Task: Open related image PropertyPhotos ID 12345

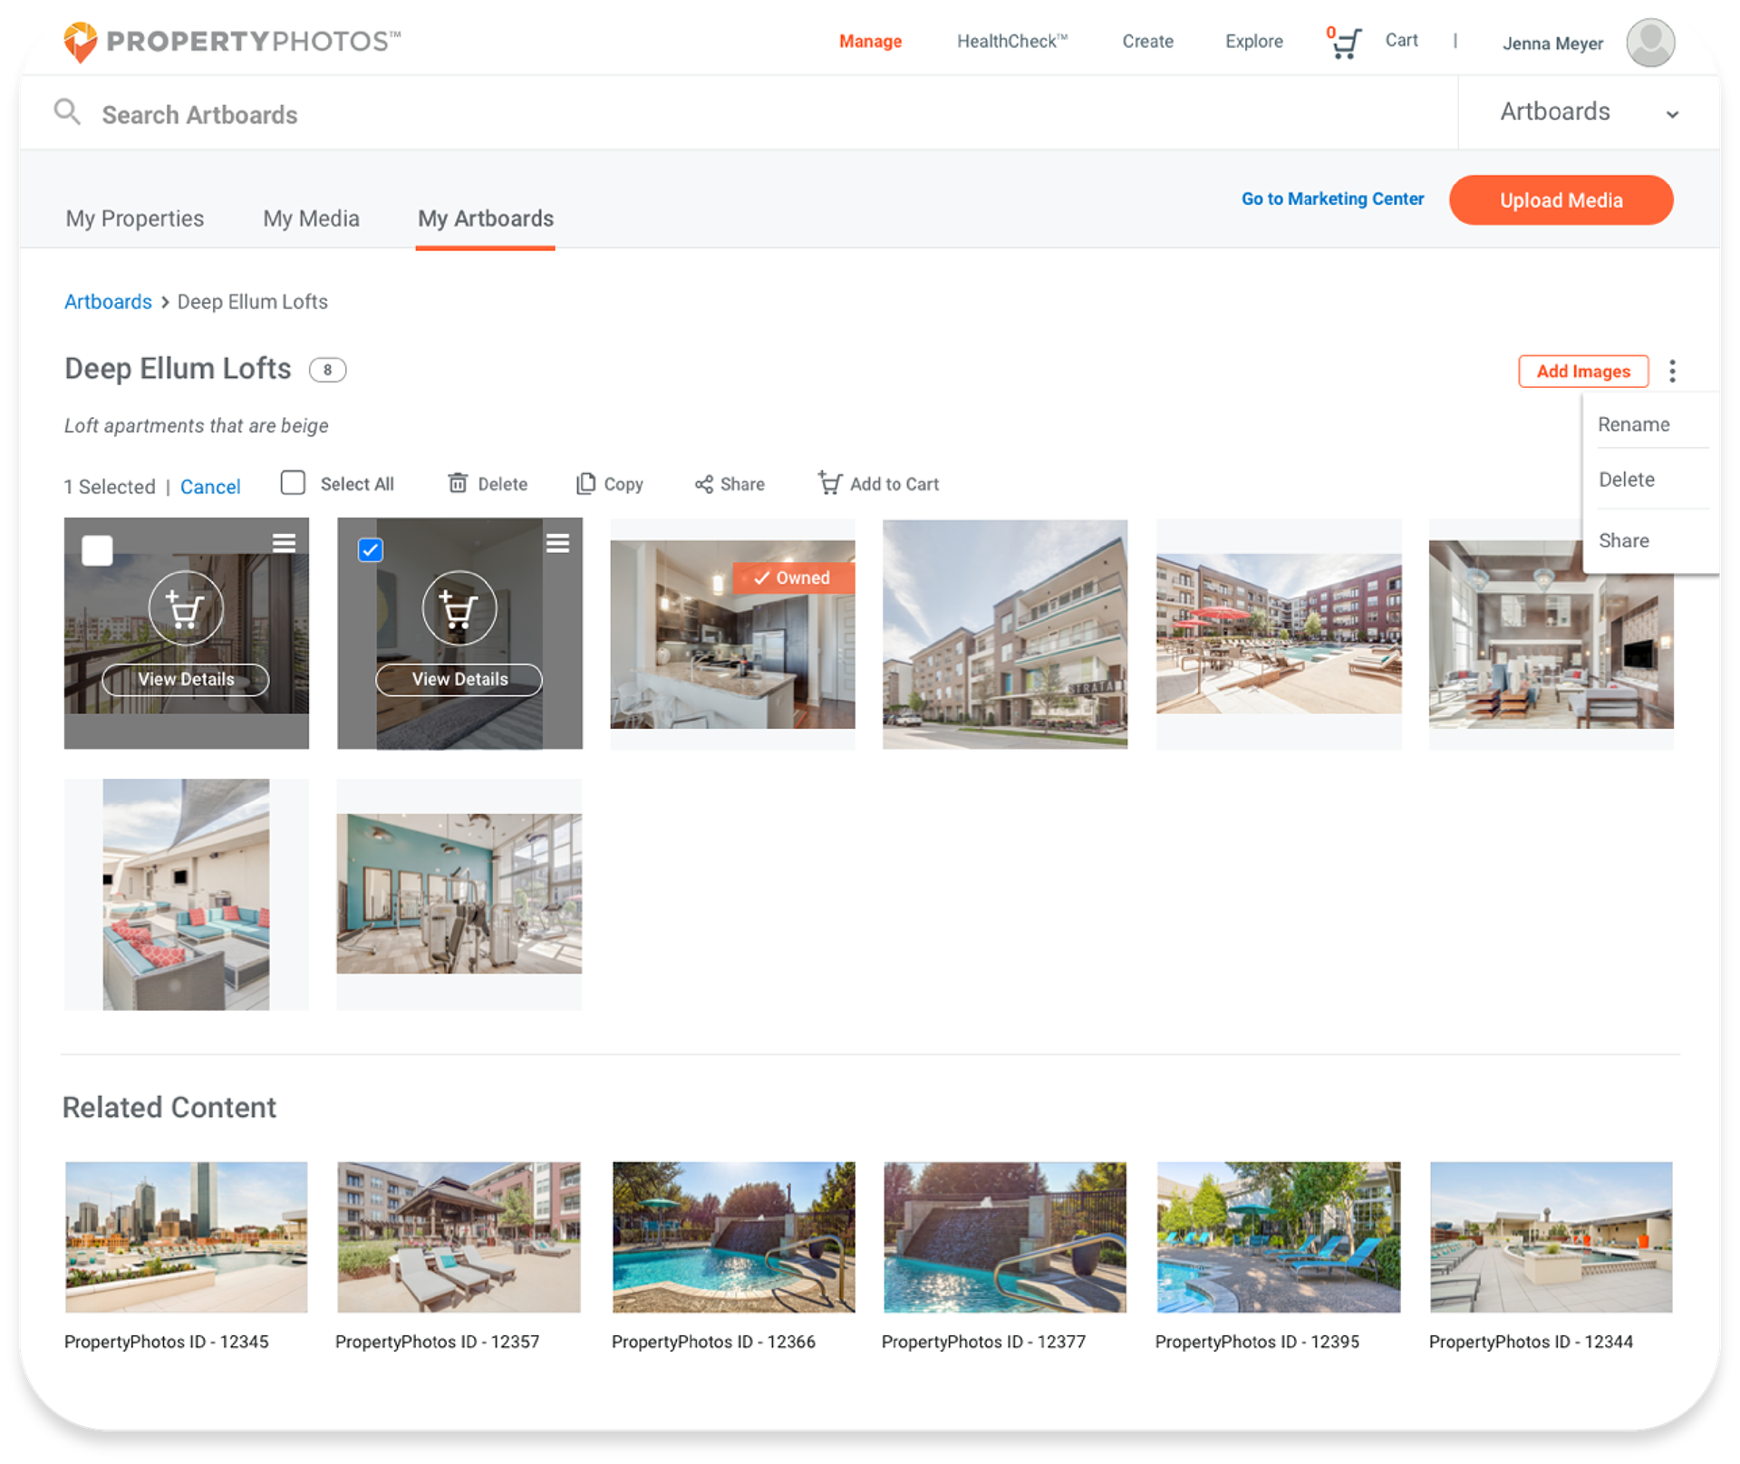Action: click(x=186, y=1237)
